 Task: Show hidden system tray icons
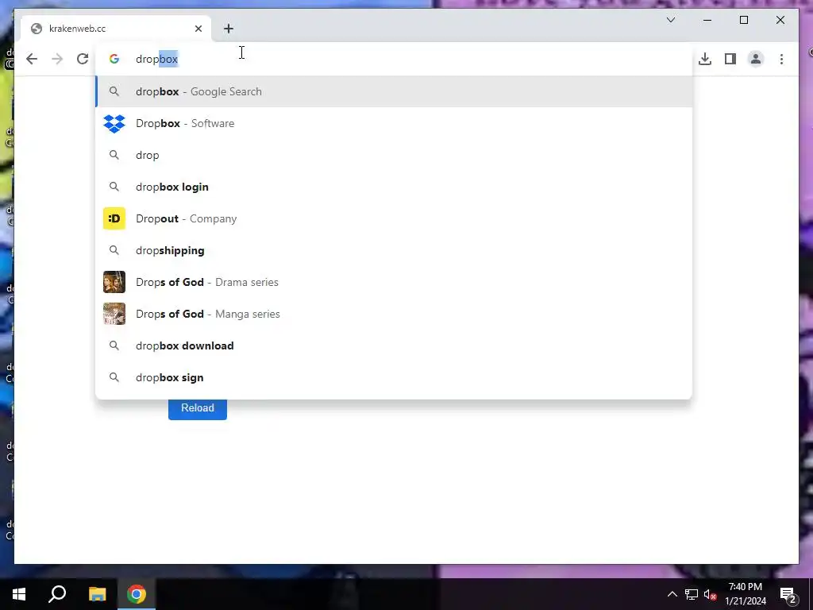pos(672,594)
